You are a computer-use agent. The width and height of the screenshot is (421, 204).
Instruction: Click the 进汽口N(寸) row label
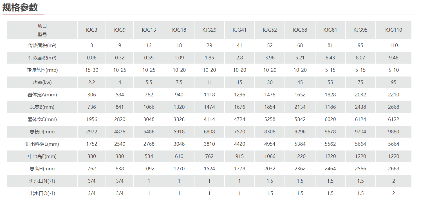(x=42, y=181)
